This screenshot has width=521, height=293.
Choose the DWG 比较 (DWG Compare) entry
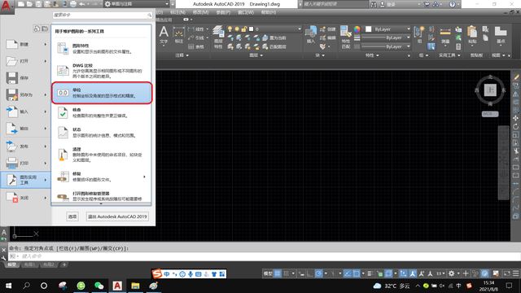pos(101,71)
